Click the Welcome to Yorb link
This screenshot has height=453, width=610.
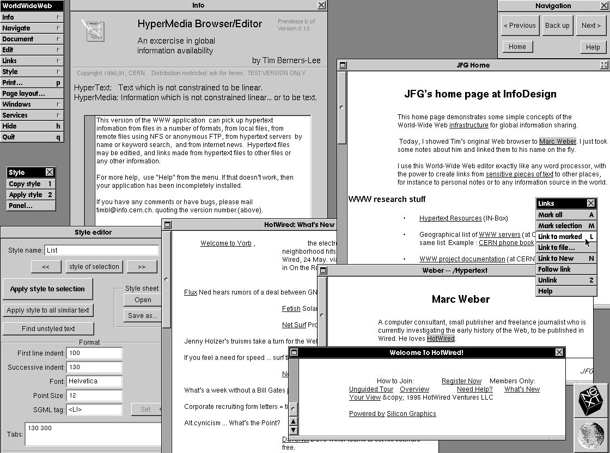click(226, 243)
